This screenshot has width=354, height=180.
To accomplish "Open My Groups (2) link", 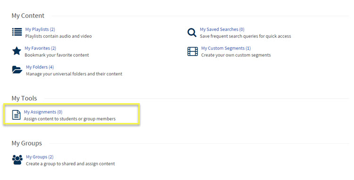I will 40,157.
